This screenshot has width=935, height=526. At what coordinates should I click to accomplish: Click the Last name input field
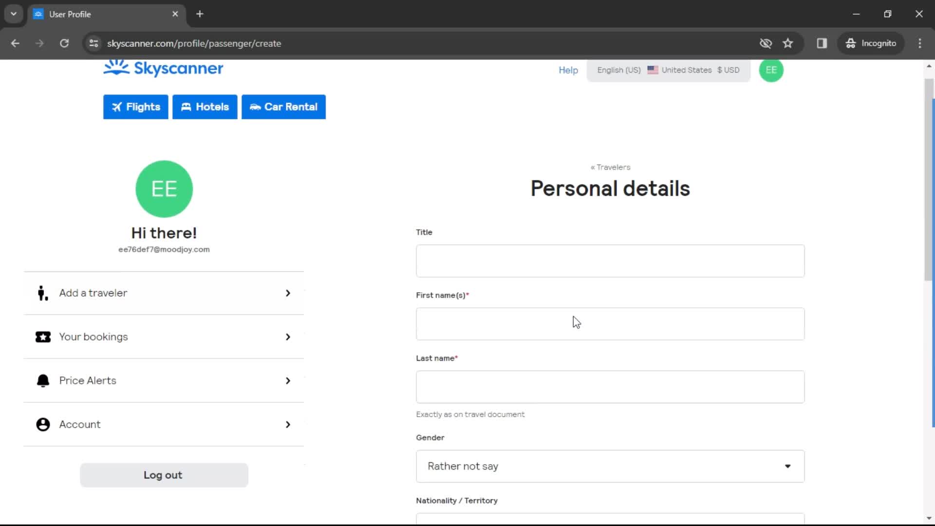pos(610,387)
